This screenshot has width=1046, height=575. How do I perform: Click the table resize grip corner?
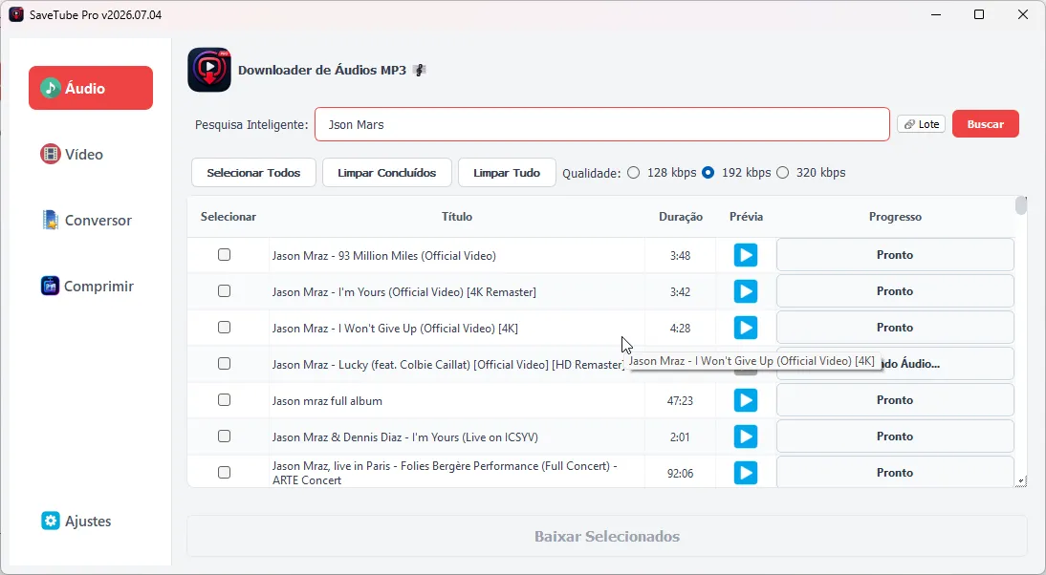pos(1021,481)
